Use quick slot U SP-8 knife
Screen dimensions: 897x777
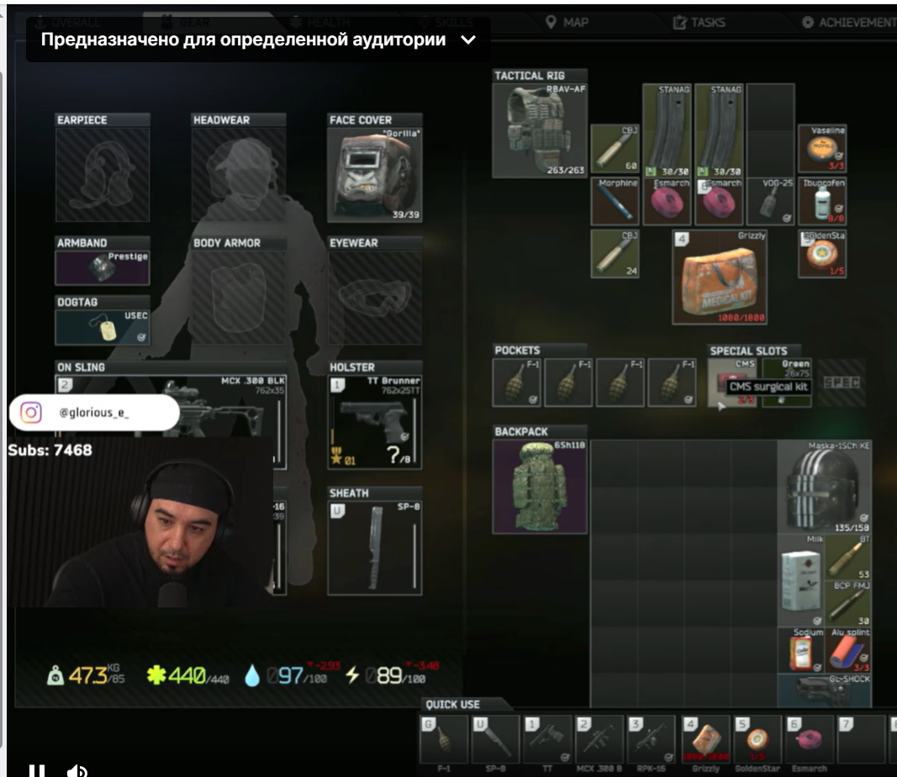[x=495, y=739]
